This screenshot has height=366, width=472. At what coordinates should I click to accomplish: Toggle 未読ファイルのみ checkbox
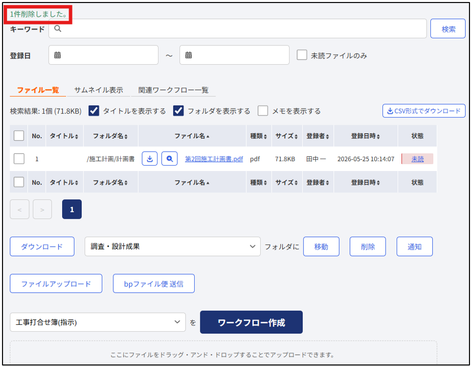pyautogui.click(x=302, y=55)
